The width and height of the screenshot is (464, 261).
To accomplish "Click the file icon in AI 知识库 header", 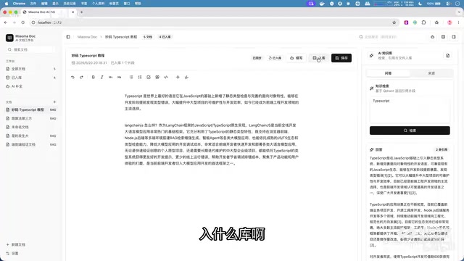I will (x=448, y=56).
